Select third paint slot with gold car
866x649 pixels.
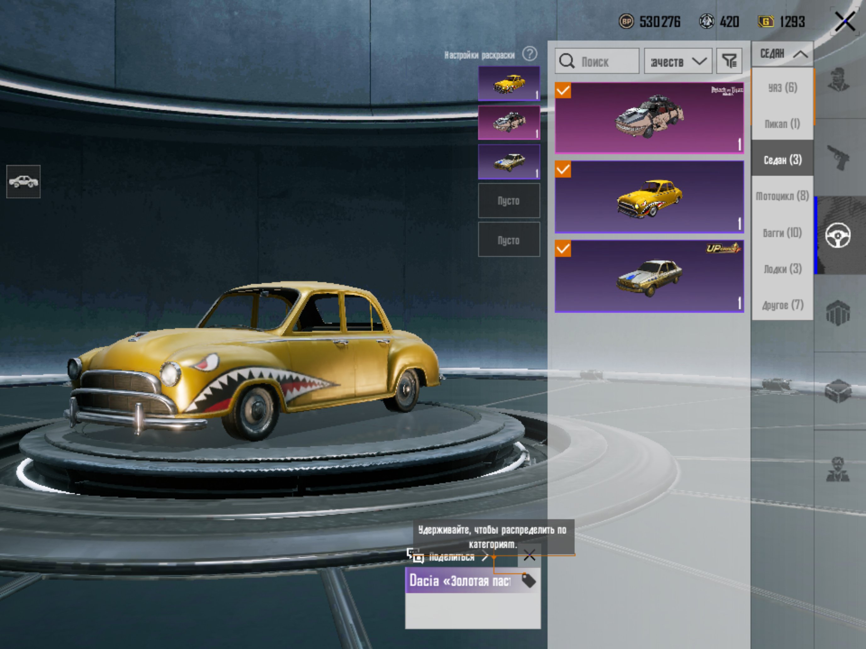(509, 162)
